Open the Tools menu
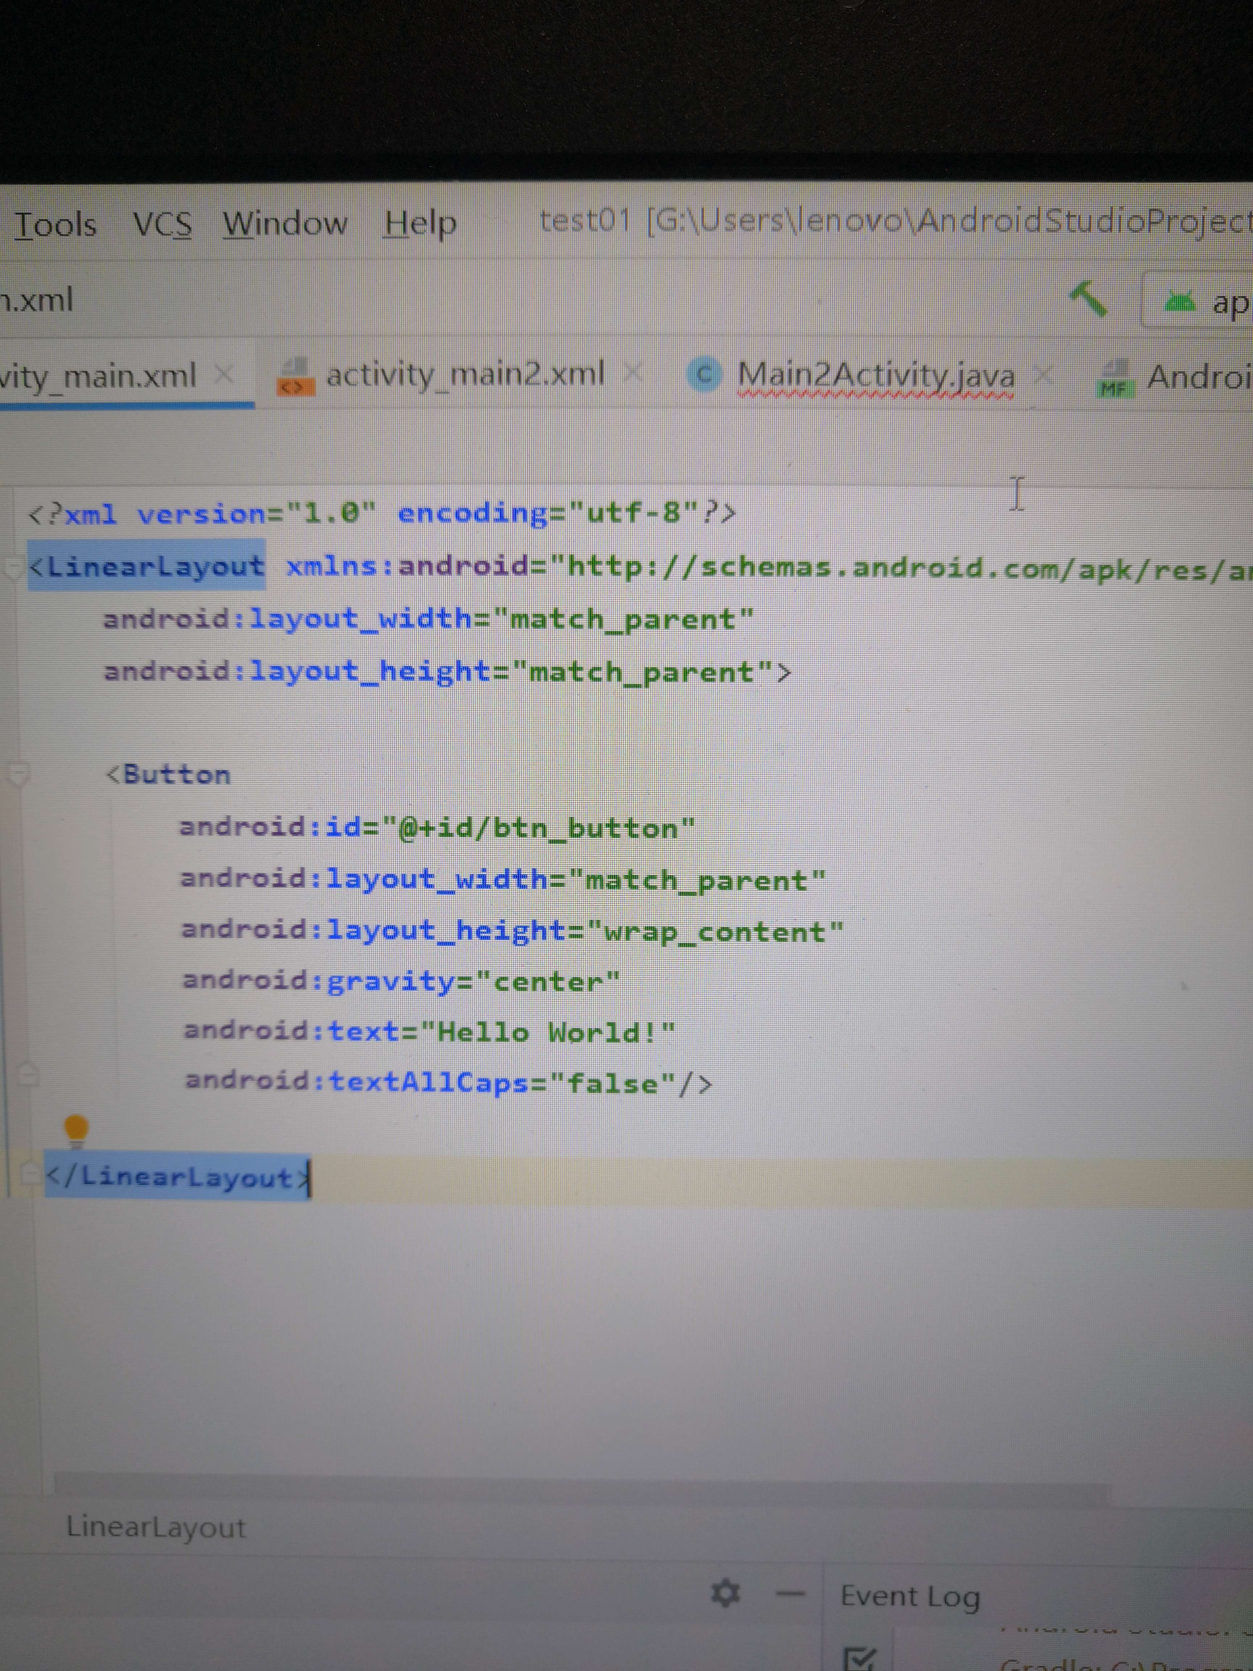This screenshot has width=1253, height=1671. click(x=55, y=225)
